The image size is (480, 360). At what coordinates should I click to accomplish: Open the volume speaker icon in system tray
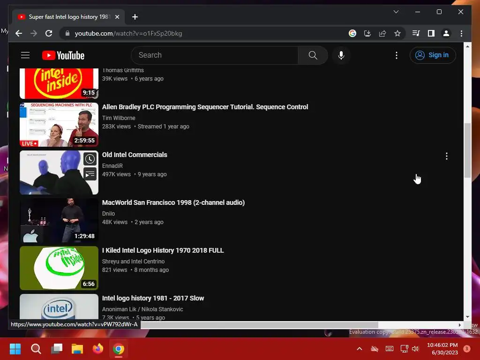[415, 349]
